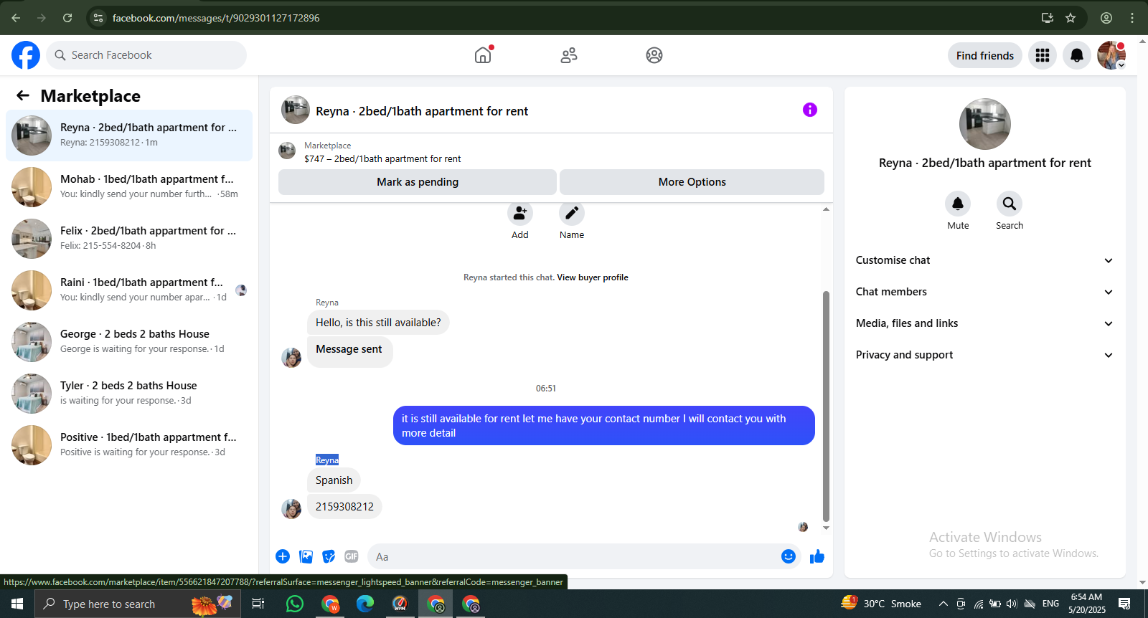
Task: Open WhatsApp from the taskbar
Action: pyautogui.click(x=295, y=604)
